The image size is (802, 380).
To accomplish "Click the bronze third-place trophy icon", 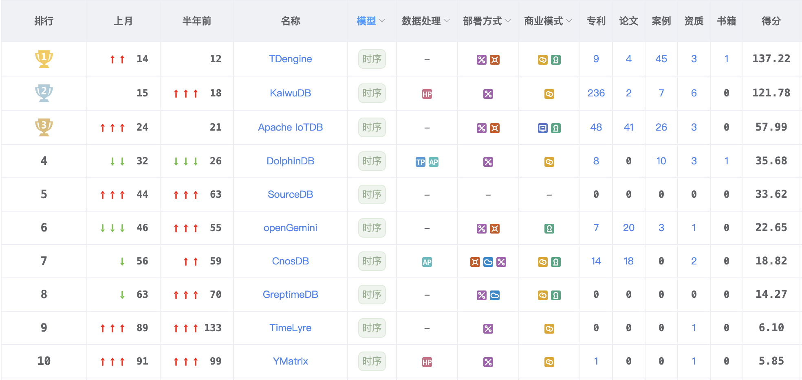I will (x=44, y=127).
